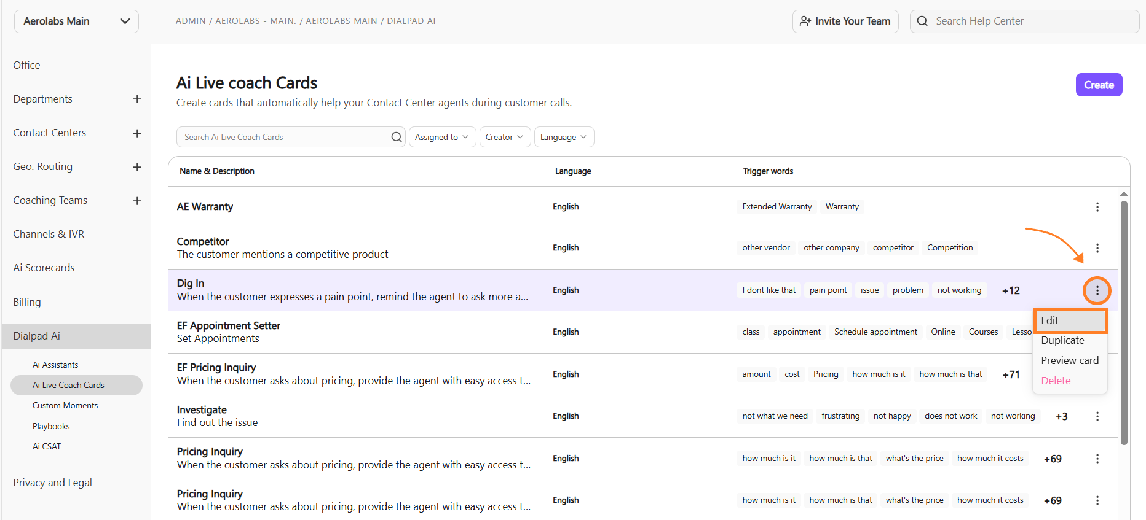Click the Investigate card name
Image resolution: width=1146 pixels, height=520 pixels.
[x=202, y=409]
